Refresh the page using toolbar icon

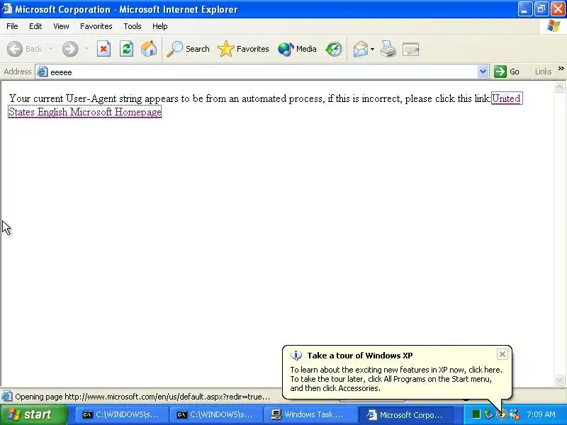tap(126, 49)
